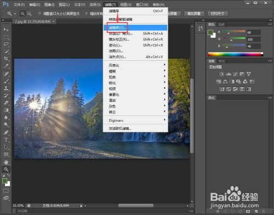Screen dimensions: 274x215
Task: Select the Lasso tool
Action: tap(6, 44)
